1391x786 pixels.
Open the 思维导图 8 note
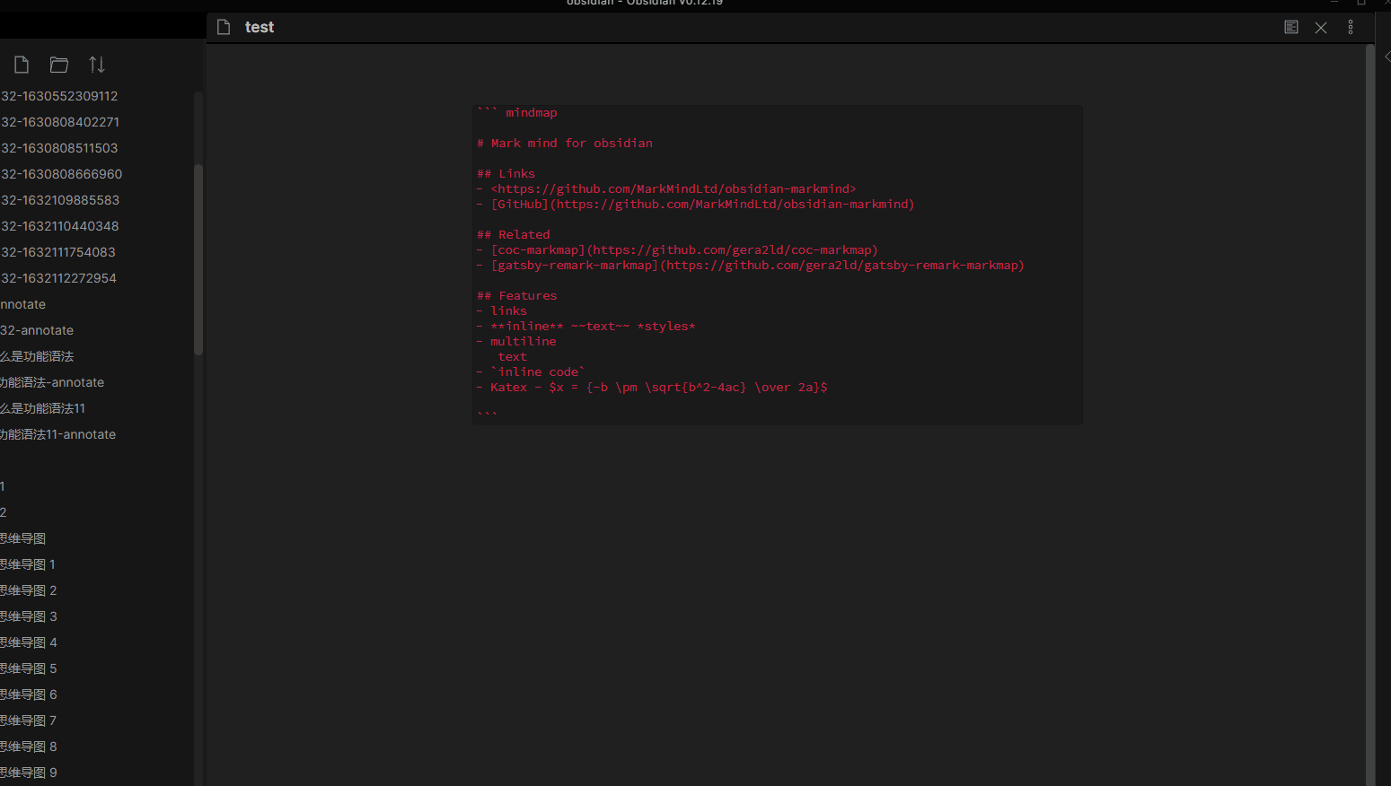click(x=28, y=747)
